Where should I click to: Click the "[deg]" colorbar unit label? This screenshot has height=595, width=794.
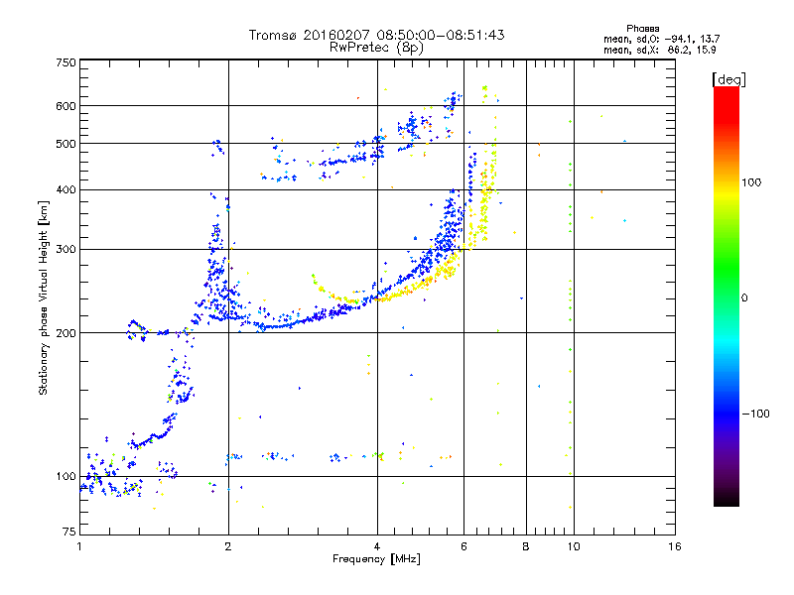pyautogui.click(x=728, y=79)
